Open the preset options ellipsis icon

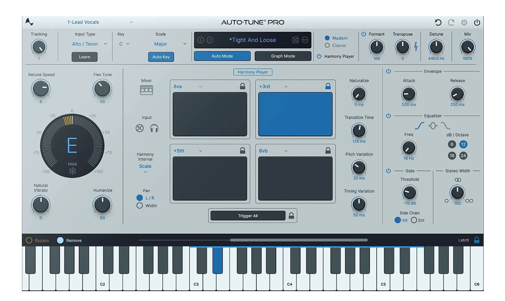coord(305,40)
